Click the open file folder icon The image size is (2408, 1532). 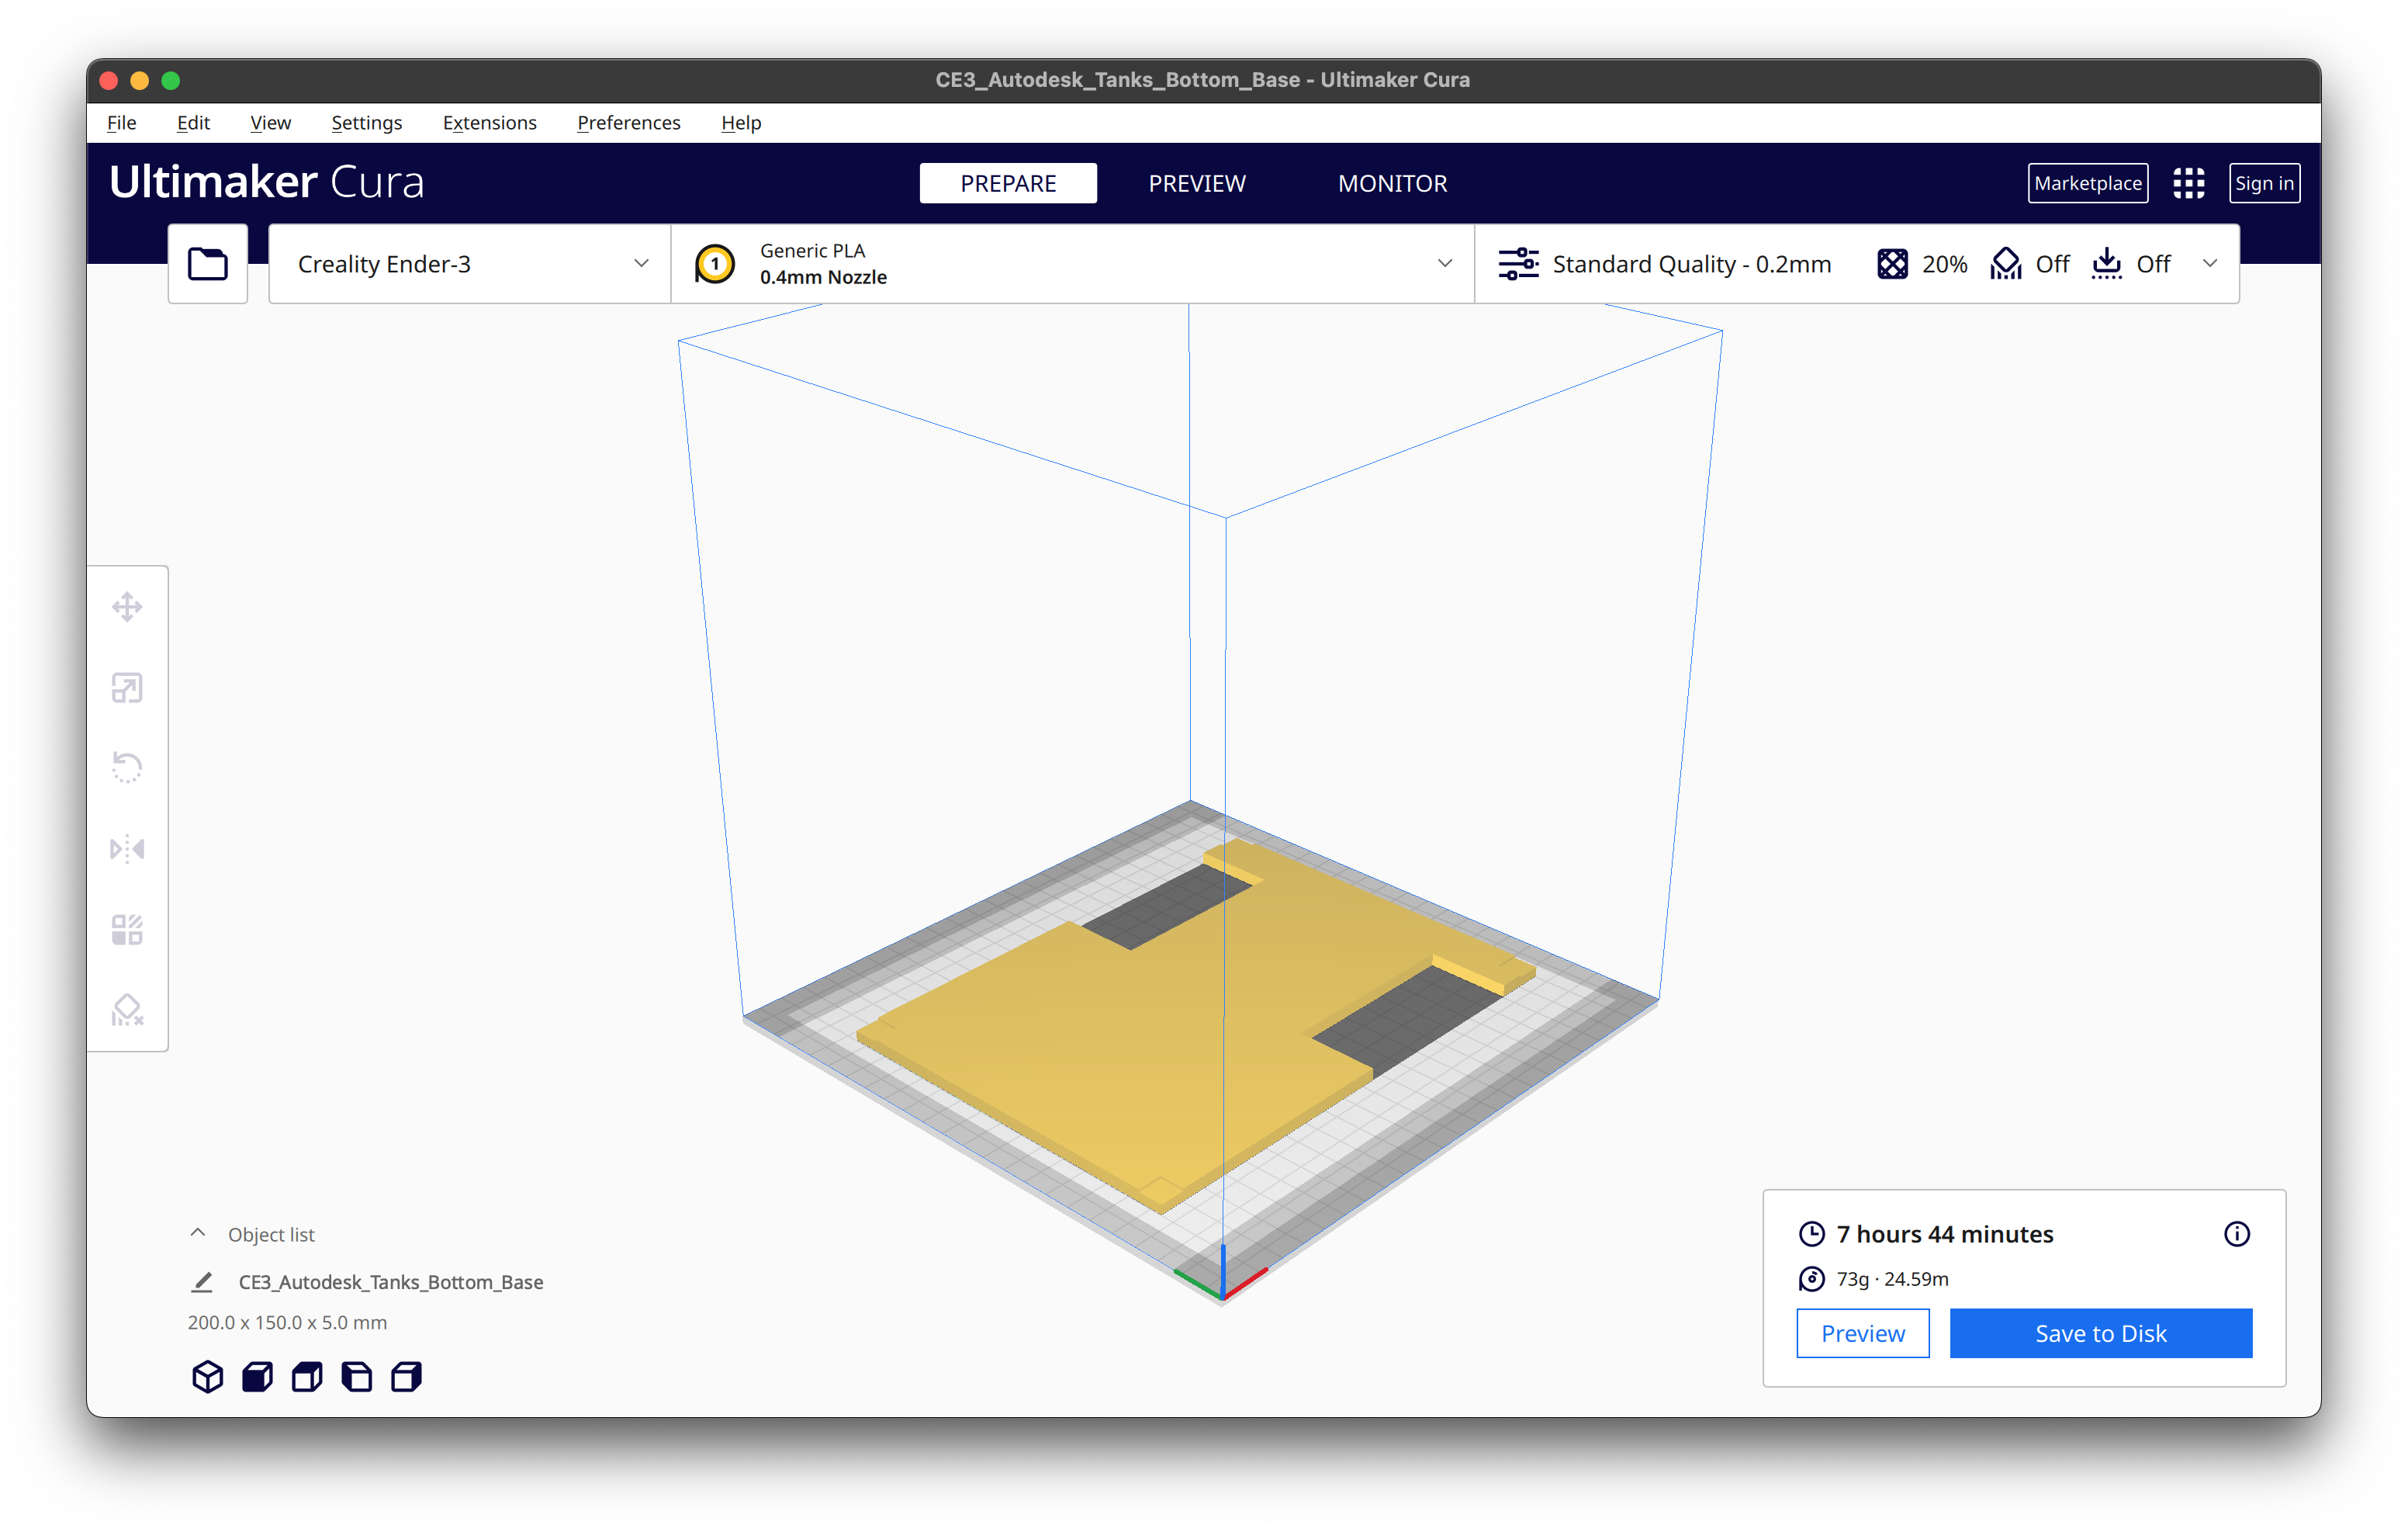(208, 264)
